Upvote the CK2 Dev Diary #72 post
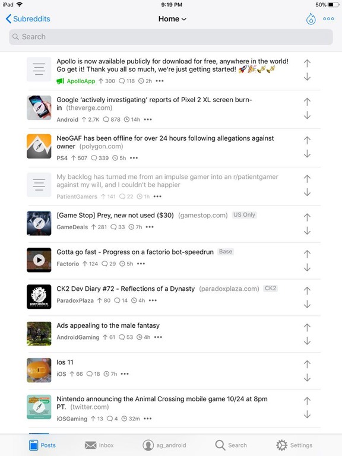The image size is (342, 456). click(307, 290)
